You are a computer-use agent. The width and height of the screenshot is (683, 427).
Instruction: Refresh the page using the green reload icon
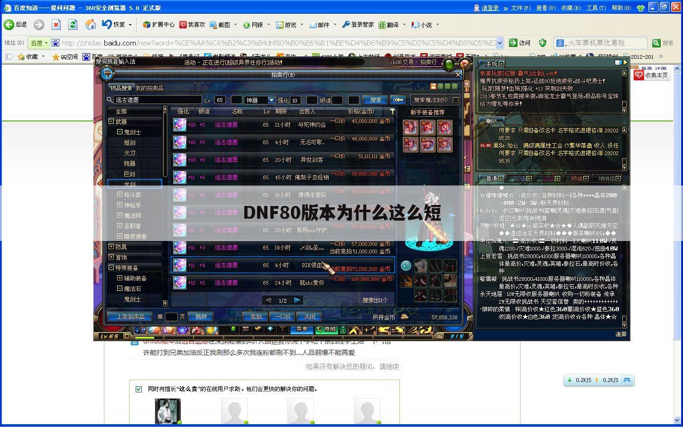tap(73, 25)
